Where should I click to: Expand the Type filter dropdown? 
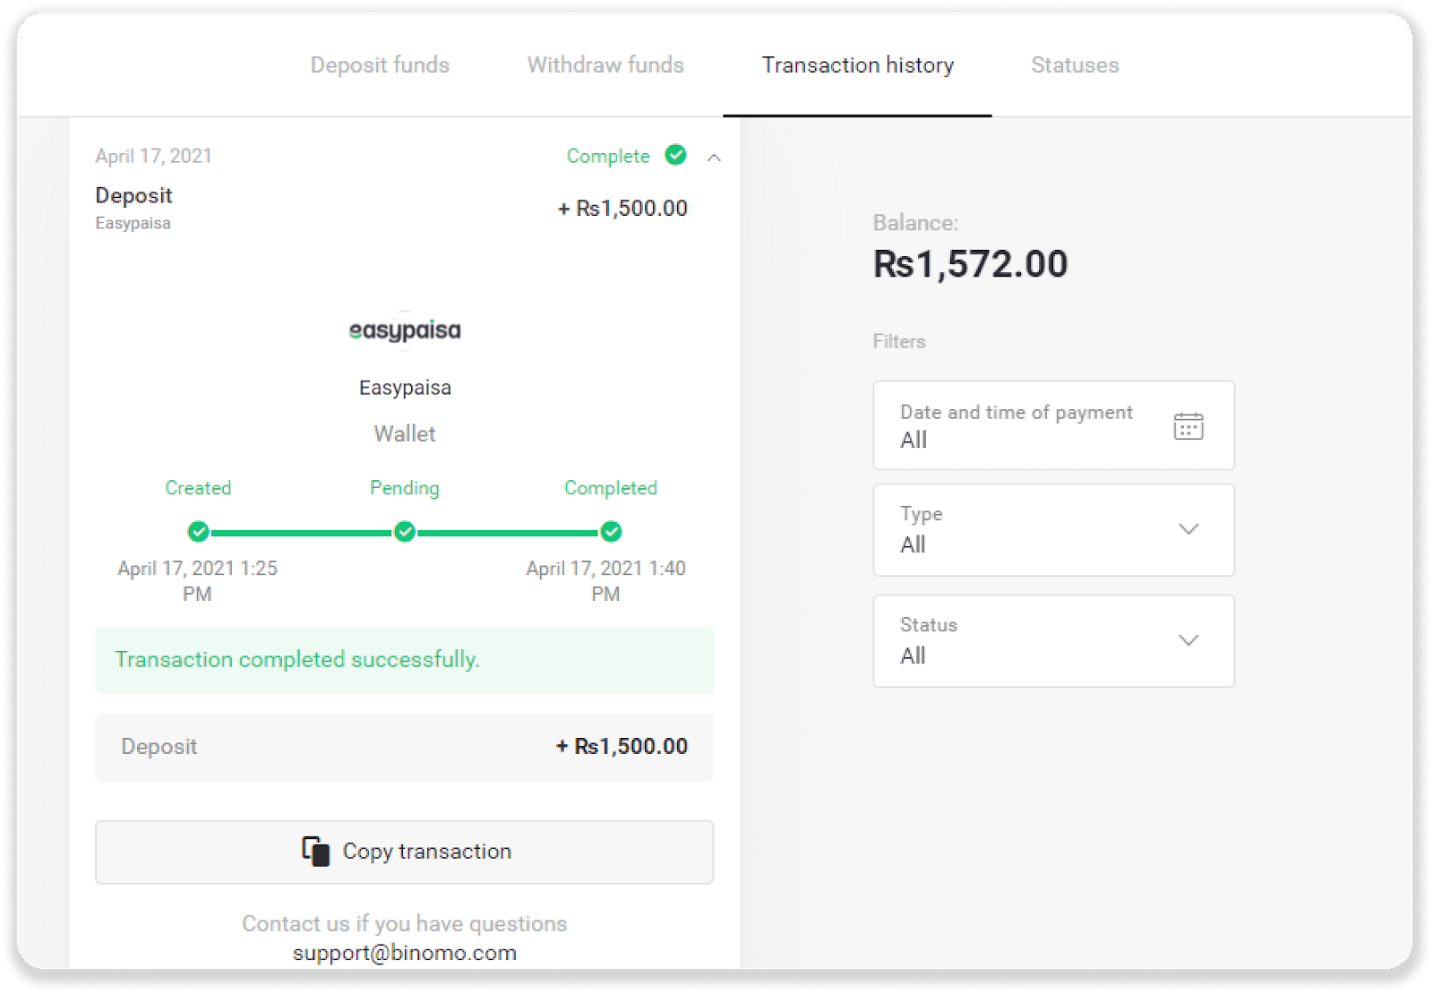(1188, 529)
